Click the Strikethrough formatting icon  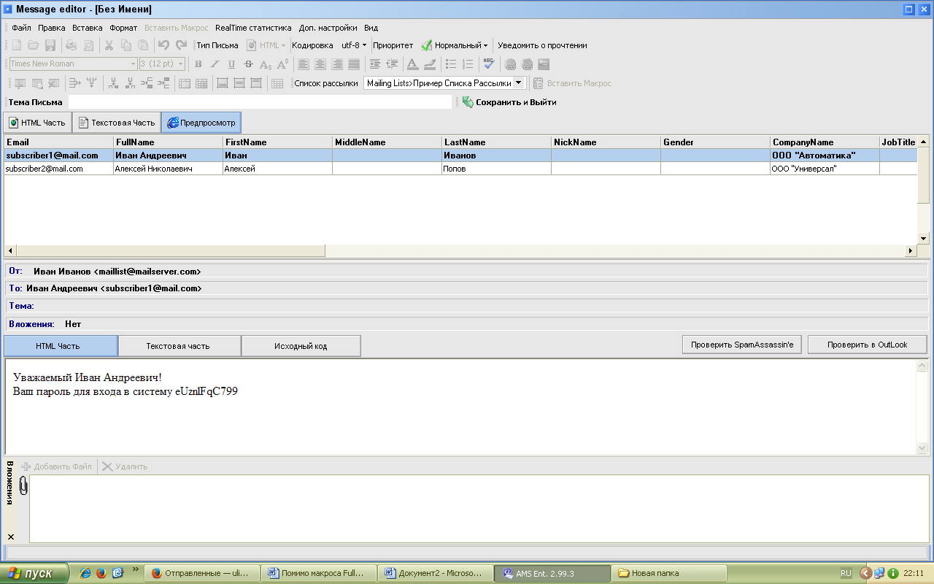pyautogui.click(x=249, y=64)
